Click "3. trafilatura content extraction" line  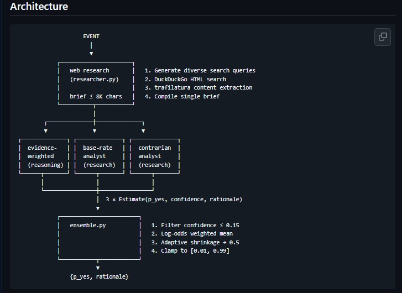point(199,87)
